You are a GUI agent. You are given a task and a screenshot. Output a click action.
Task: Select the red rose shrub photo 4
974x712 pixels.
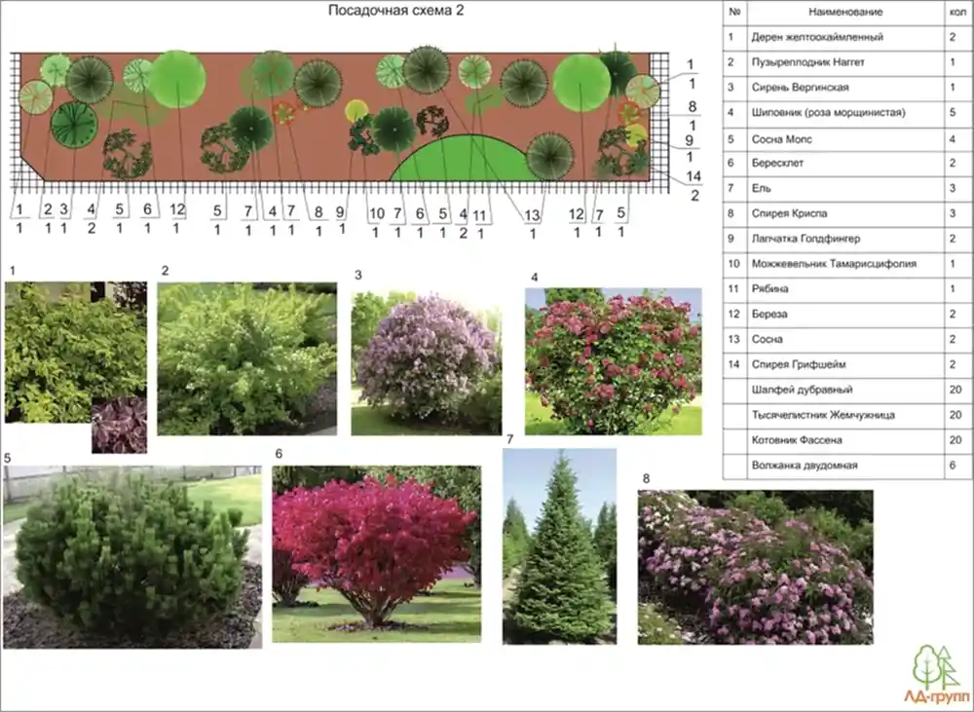(x=613, y=361)
